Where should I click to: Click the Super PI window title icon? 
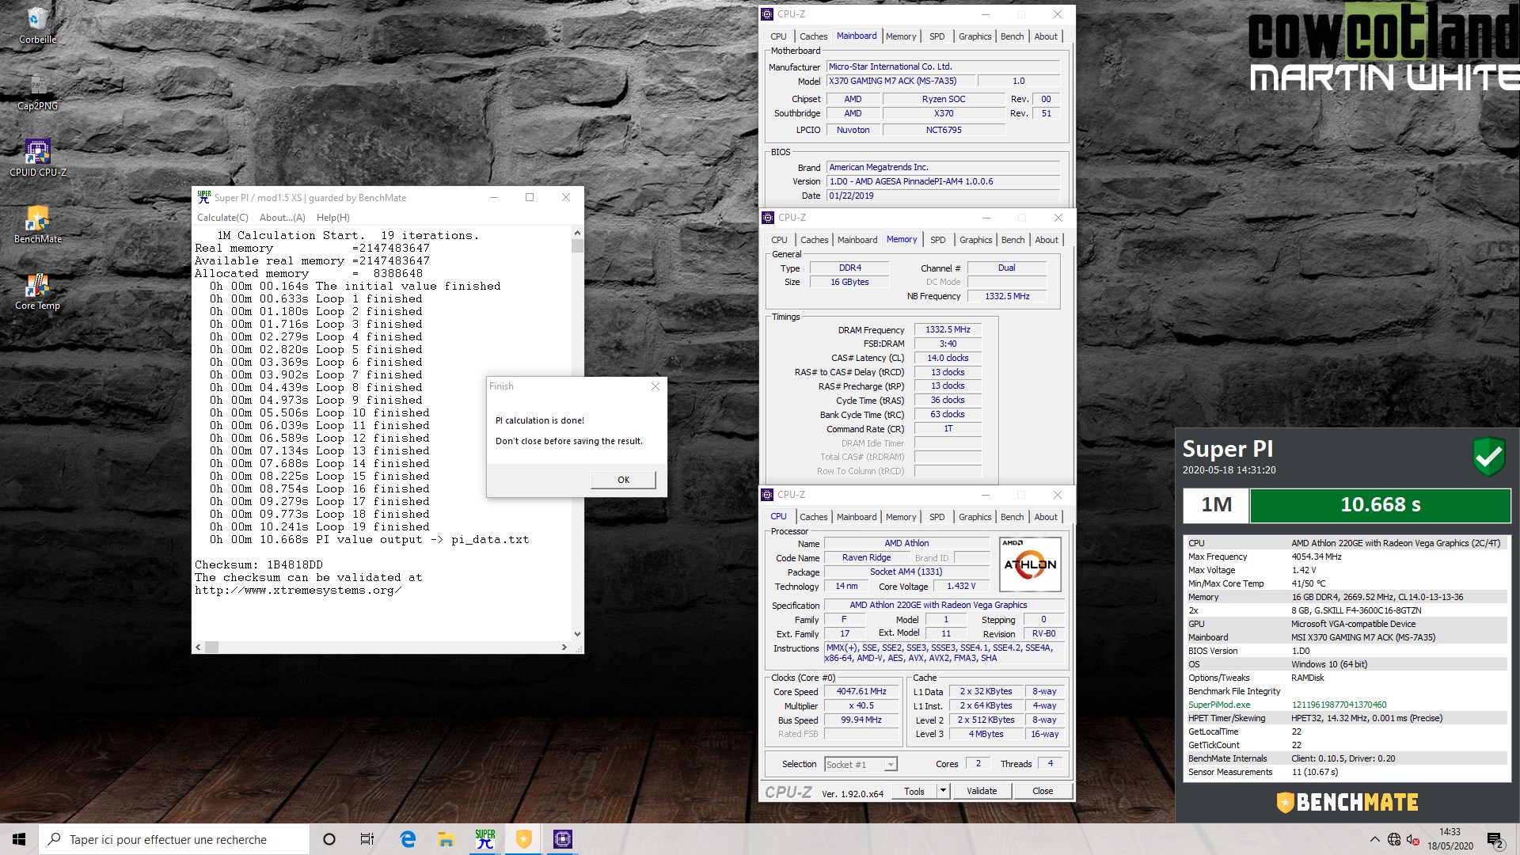204,197
